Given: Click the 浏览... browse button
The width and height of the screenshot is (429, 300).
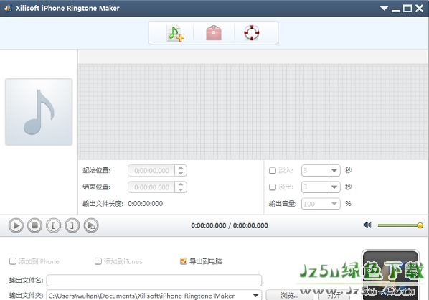Looking at the screenshot, I should [x=289, y=295].
